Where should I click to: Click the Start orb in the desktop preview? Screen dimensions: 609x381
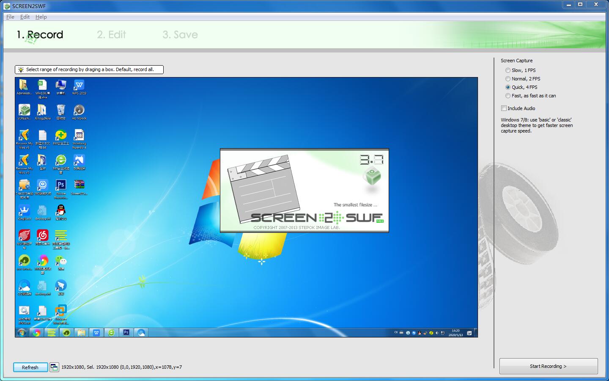(21, 333)
